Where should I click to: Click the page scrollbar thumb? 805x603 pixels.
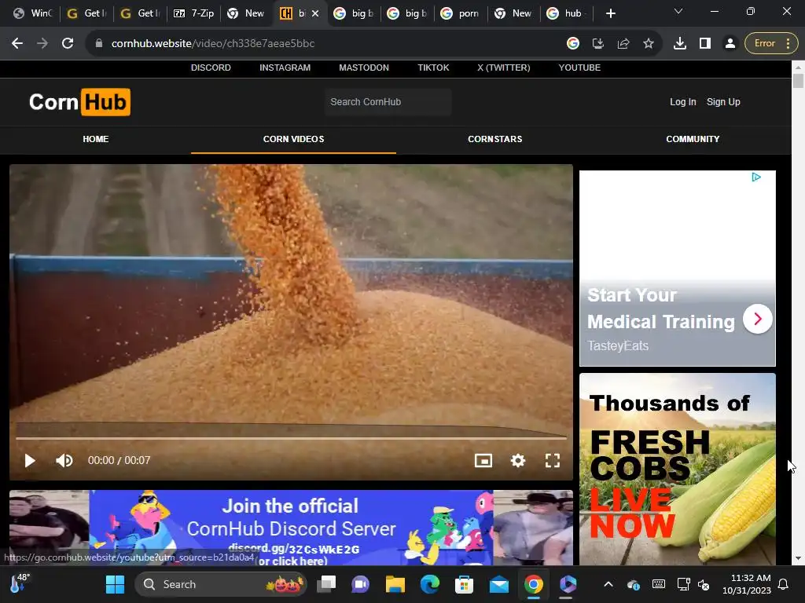[x=798, y=81]
